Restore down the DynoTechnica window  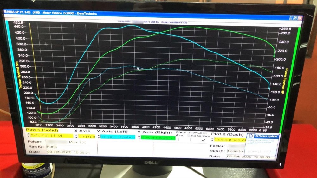click(295, 18)
